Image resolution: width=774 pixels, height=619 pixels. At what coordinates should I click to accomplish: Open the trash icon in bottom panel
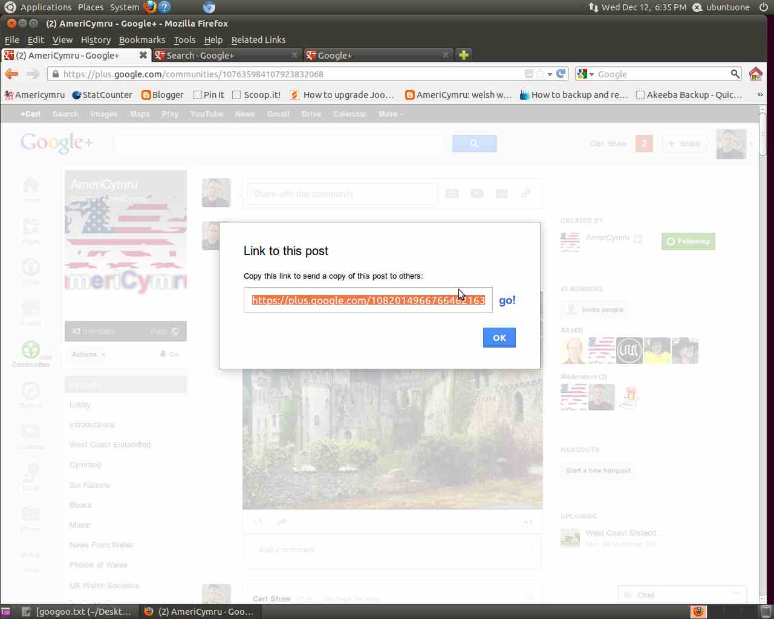[x=765, y=611]
